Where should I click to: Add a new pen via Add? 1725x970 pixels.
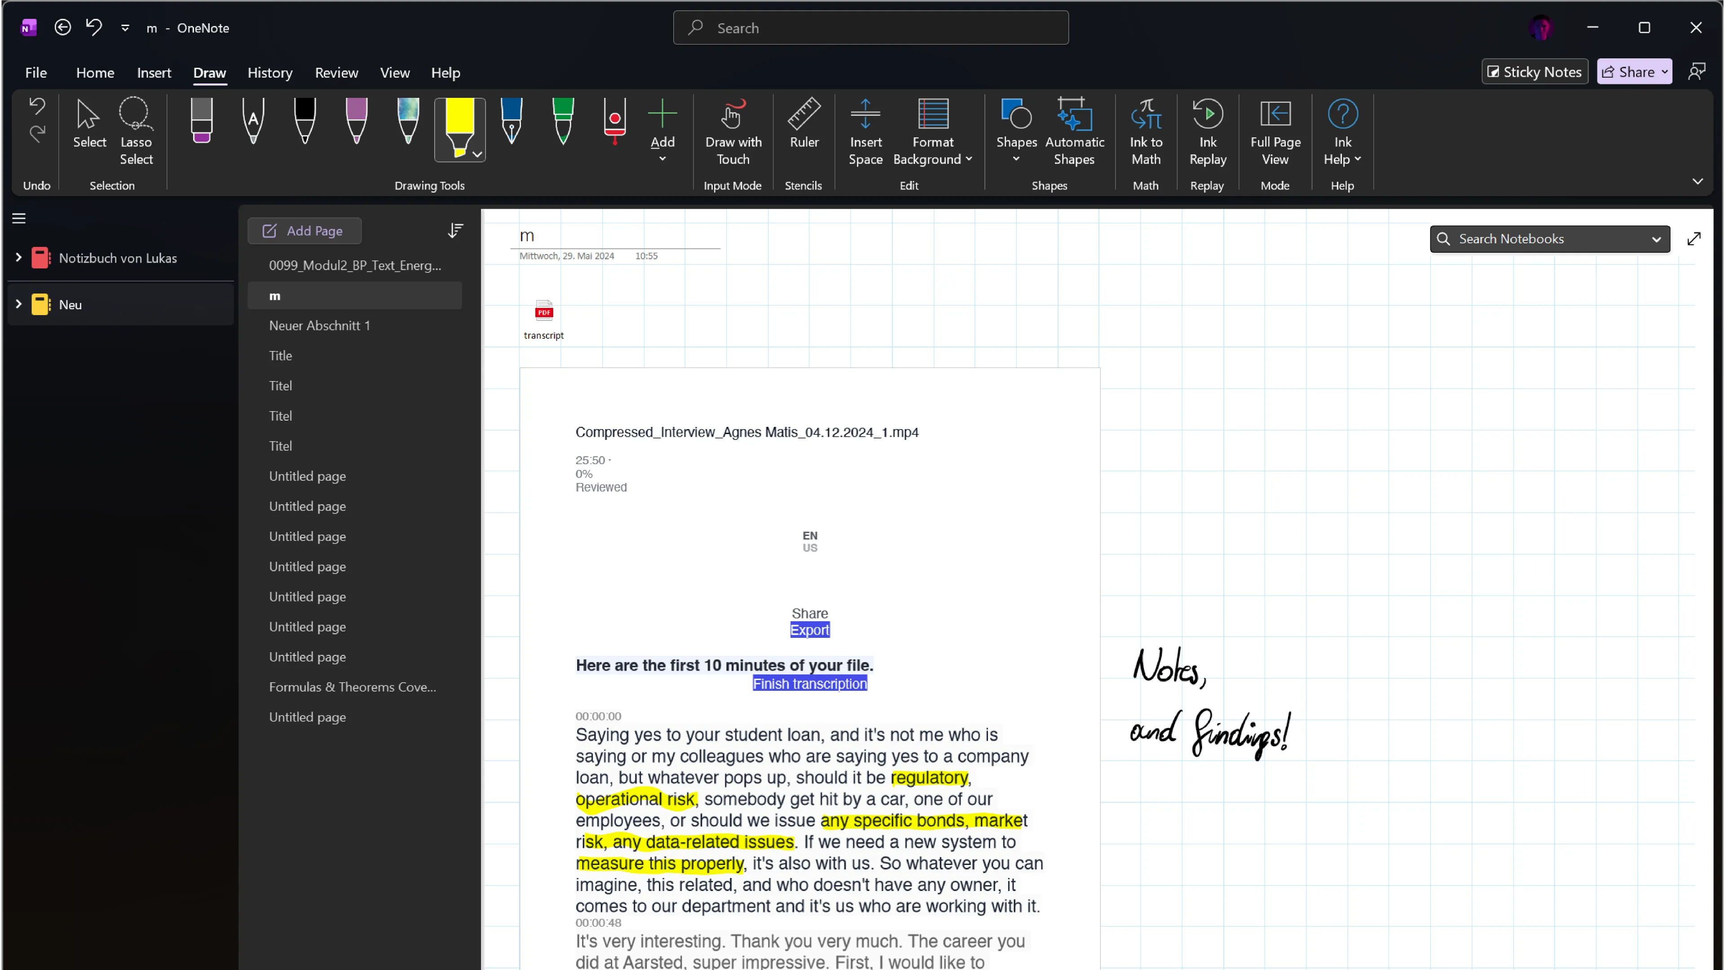(x=662, y=130)
